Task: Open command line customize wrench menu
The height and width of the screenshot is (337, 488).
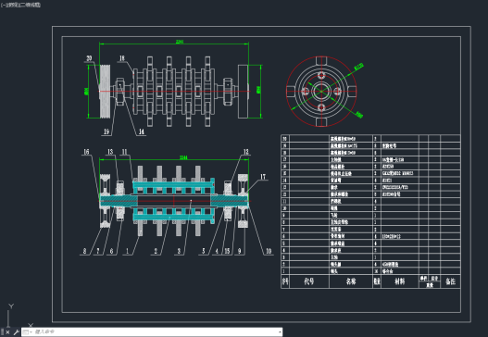Action: pos(16,332)
